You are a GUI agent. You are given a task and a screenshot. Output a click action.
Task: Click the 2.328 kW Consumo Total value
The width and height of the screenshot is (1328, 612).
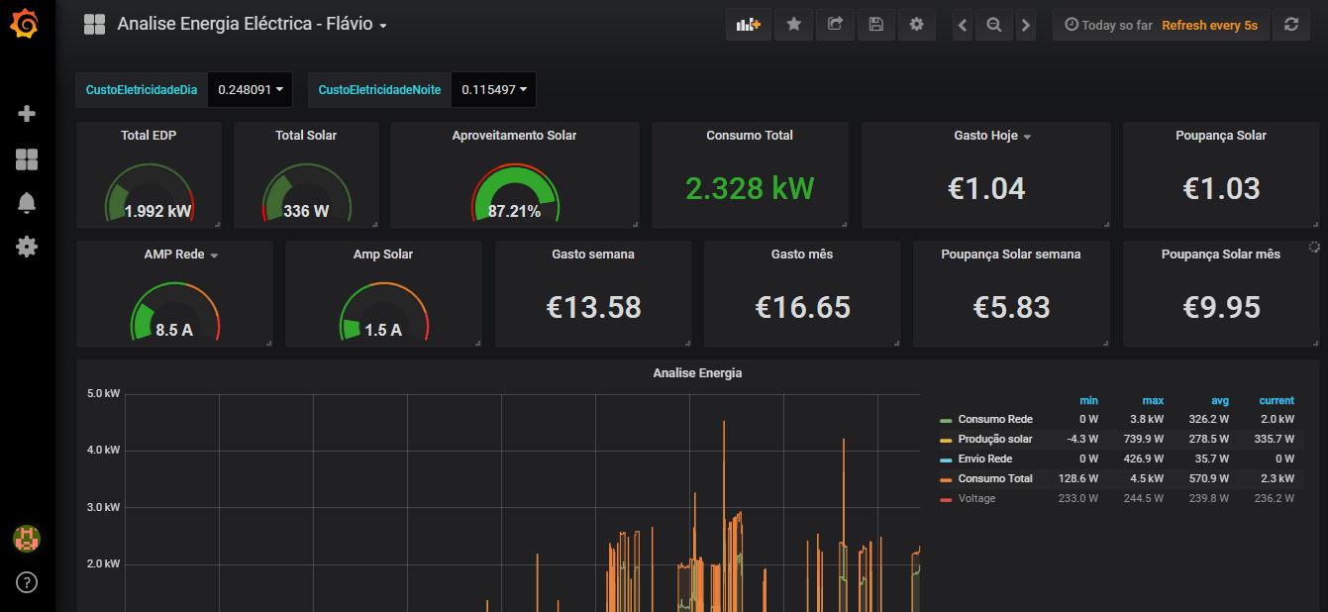pos(750,188)
